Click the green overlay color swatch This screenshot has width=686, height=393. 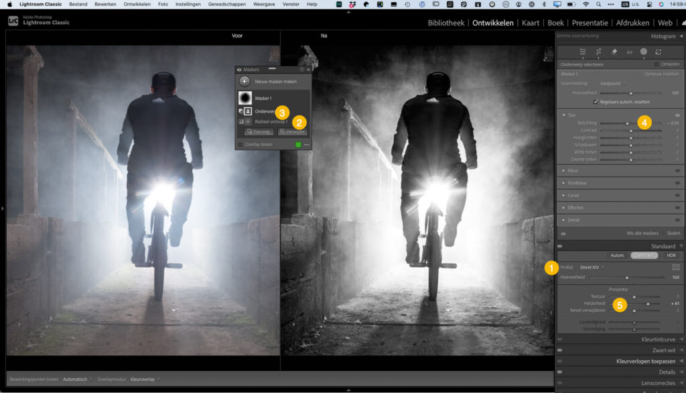tap(298, 145)
